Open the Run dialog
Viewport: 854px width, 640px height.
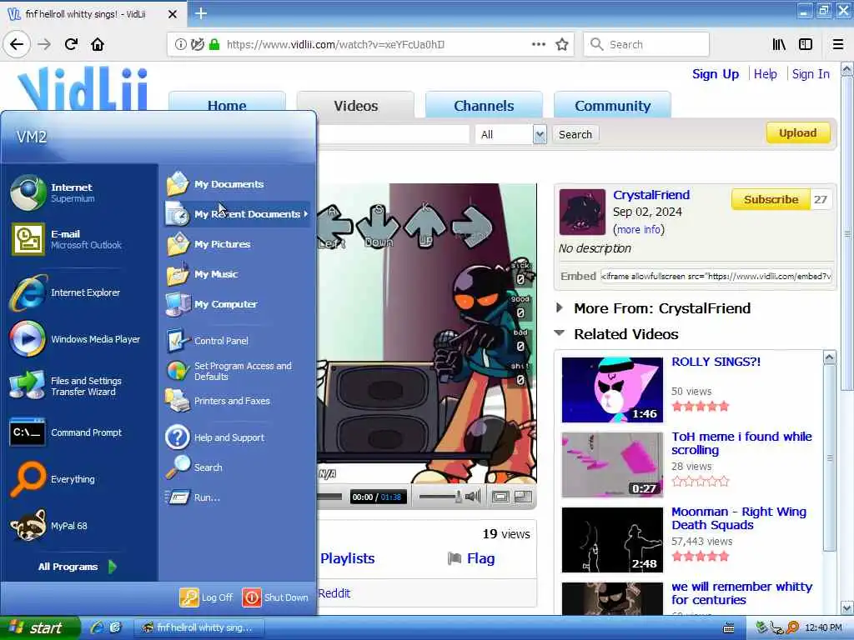[x=237, y=497]
